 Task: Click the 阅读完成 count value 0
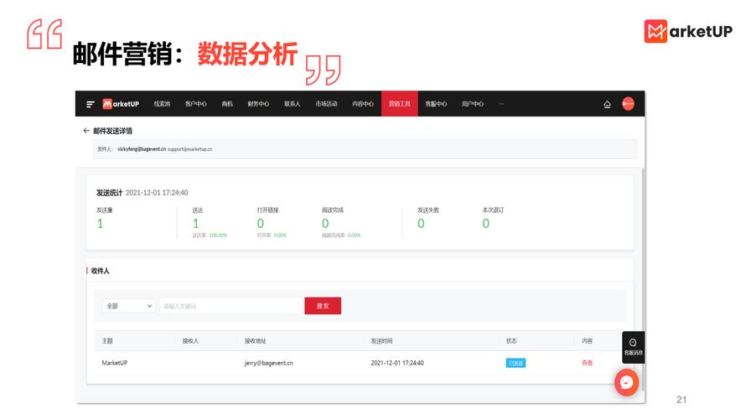[325, 224]
